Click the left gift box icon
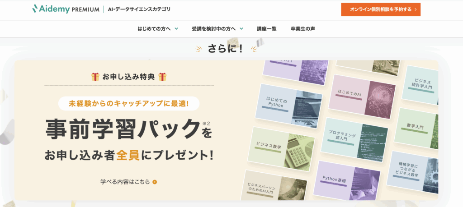The image size is (463, 207). point(95,77)
